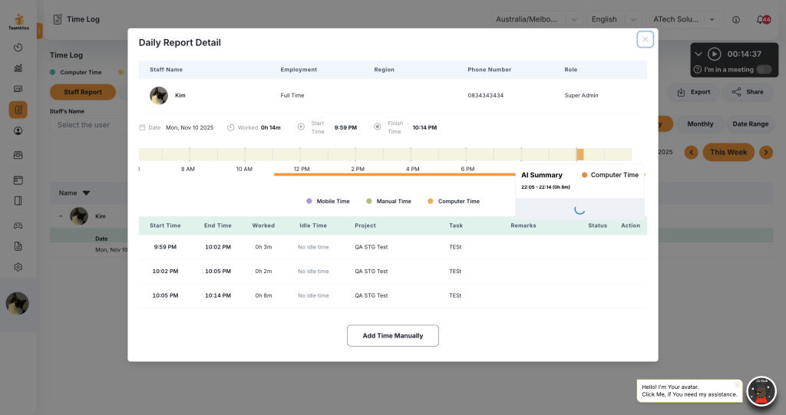Toggle the I'm in a meeting switch
This screenshot has height=415, width=786.
(763, 70)
